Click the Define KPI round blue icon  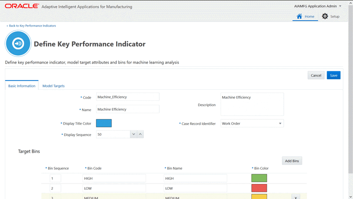[x=18, y=43]
